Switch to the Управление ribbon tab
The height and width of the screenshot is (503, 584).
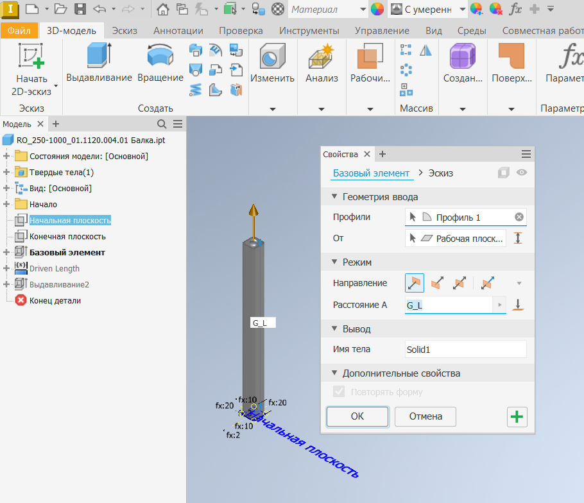coord(382,31)
